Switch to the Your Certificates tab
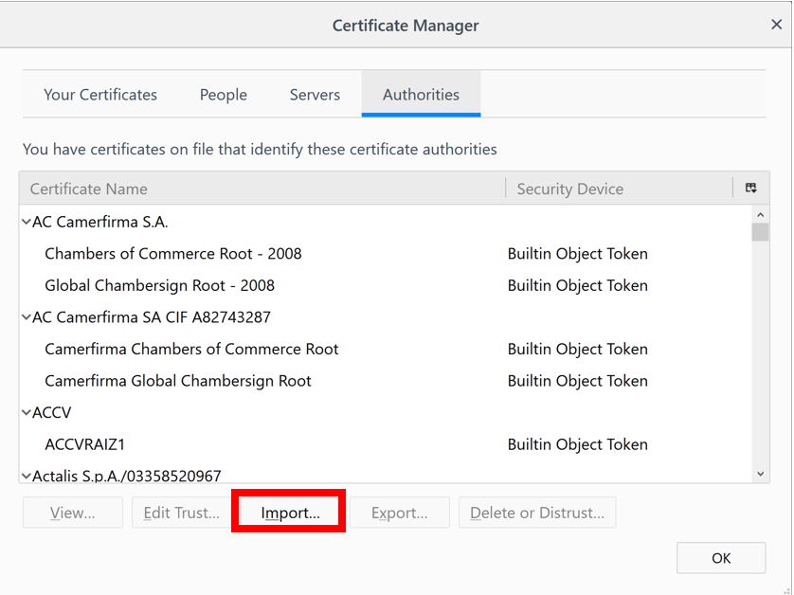The width and height of the screenshot is (794, 595). (100, 95)
